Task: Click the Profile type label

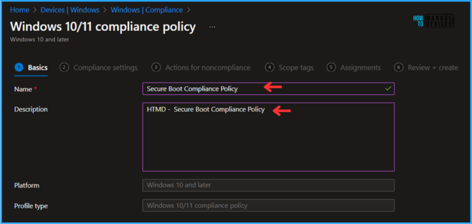Action: pos(31,206)
